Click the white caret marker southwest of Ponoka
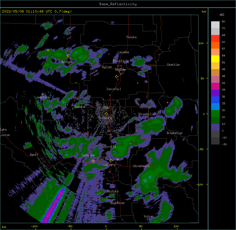 [x=100, y=40]
